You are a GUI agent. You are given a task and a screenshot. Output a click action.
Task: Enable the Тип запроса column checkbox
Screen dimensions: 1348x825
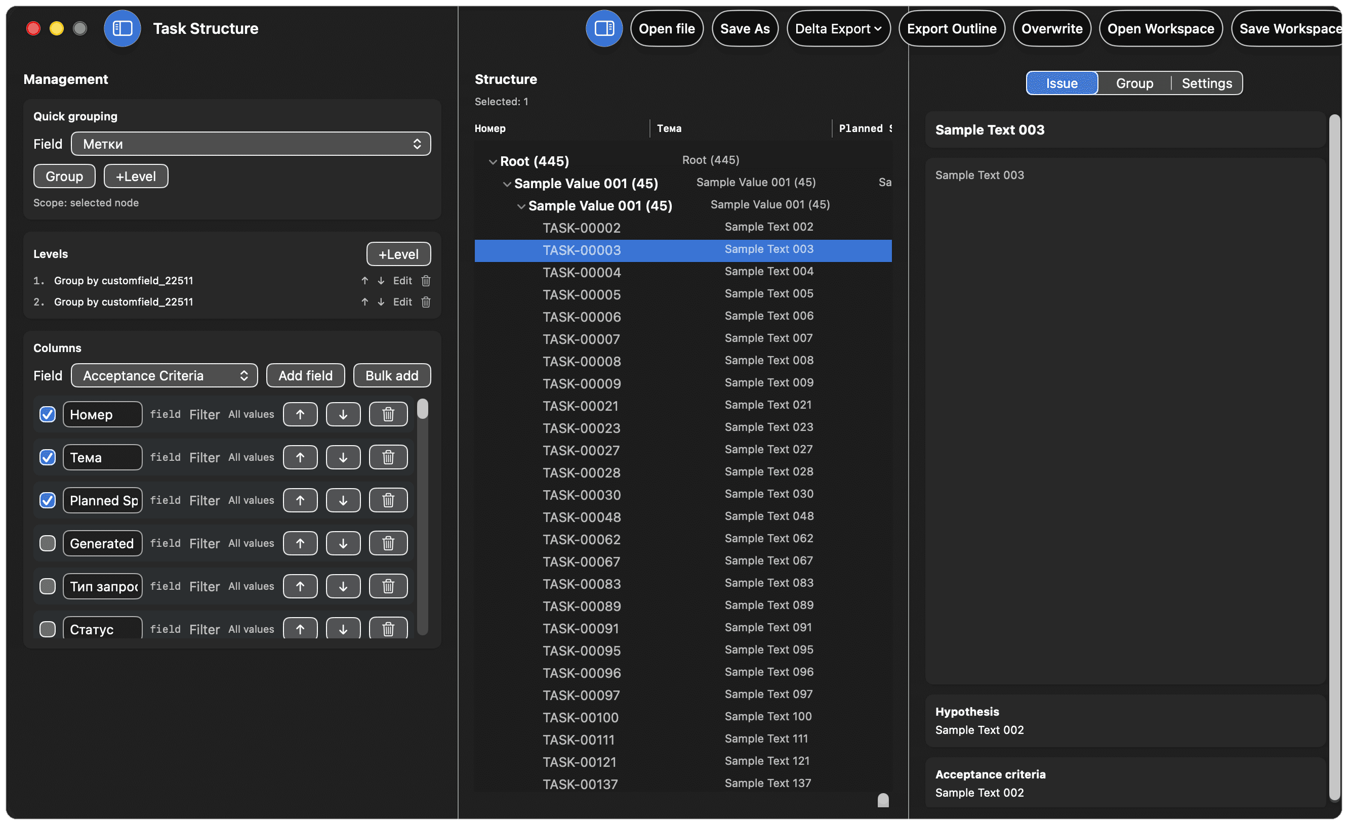coord(48,586)
